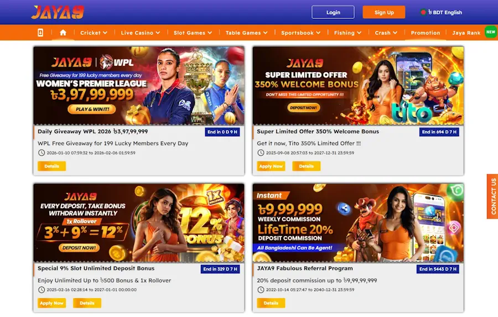
Task: Expand the Live Casino dropdown
Action: (141, 33)
